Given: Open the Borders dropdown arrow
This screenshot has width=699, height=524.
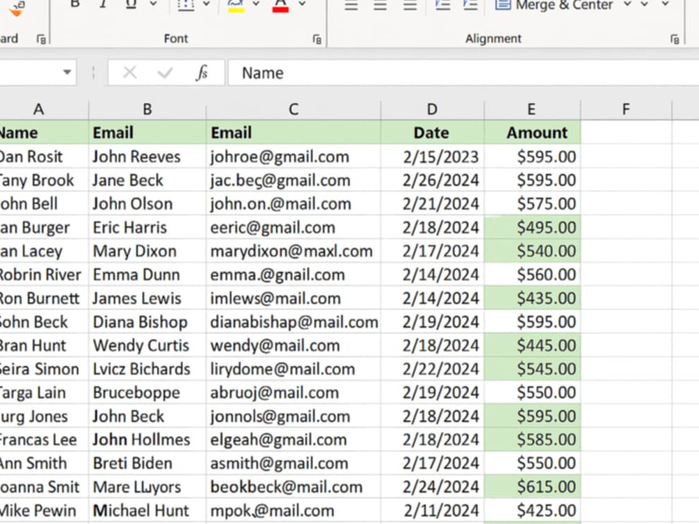Looking at the screenshot, I should [x=206, y=4].
